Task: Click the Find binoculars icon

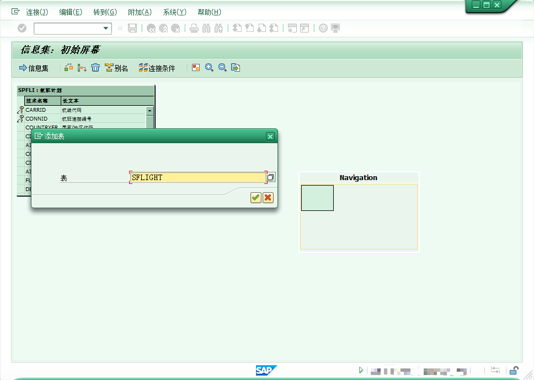Action: 206,28
